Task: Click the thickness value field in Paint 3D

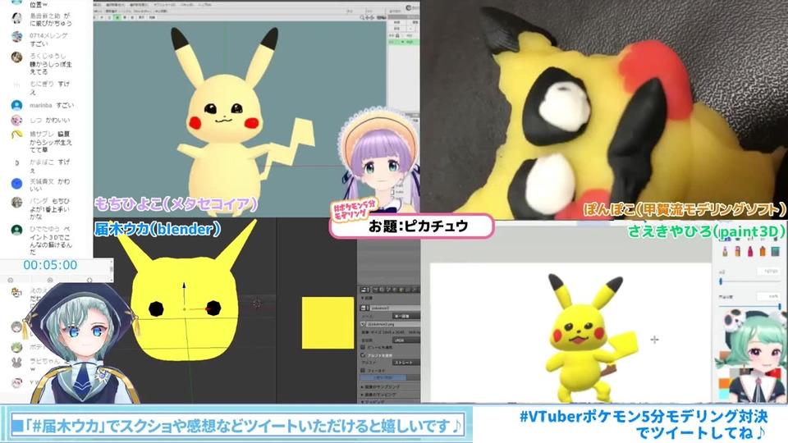Action: [x=768, y=272]
